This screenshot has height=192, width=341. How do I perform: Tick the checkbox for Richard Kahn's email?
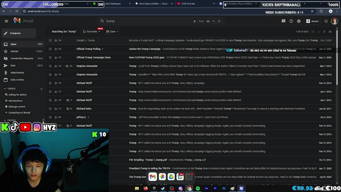tap(50, 109)
